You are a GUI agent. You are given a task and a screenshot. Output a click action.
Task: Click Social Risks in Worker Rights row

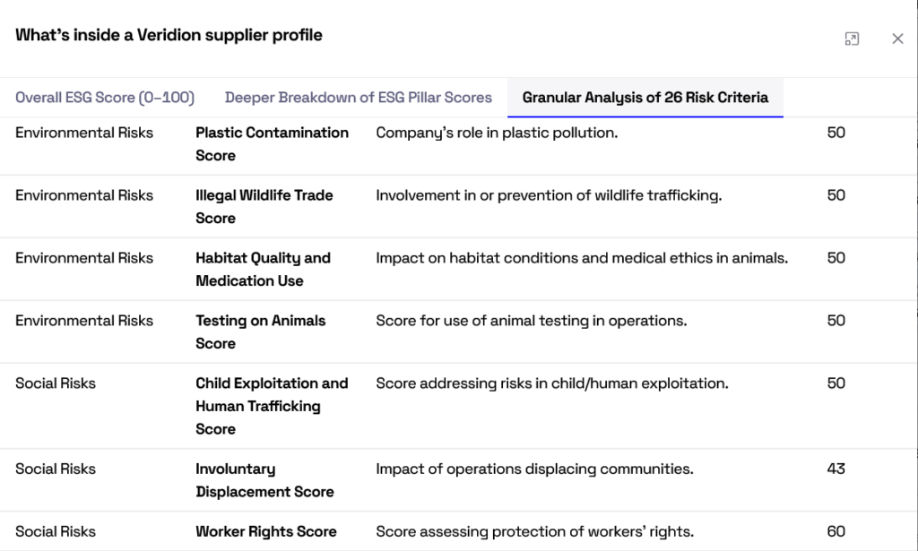56,531
